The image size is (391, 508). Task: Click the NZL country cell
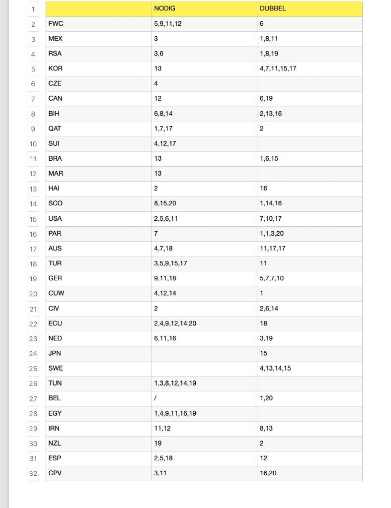click(x=99, y=444)
